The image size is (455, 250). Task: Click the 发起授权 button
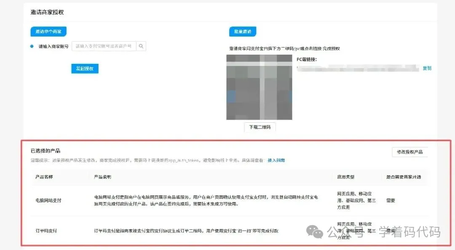[x=85, y=68]
